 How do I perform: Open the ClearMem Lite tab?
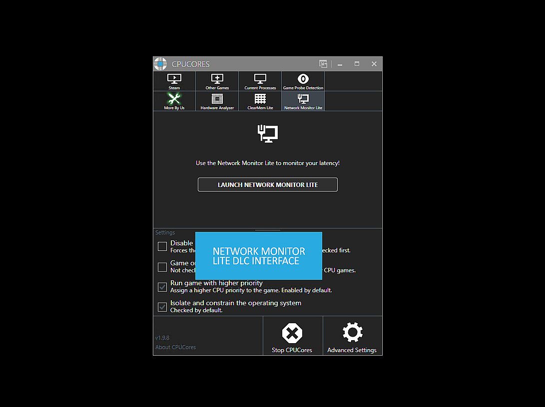pos(260,101)
